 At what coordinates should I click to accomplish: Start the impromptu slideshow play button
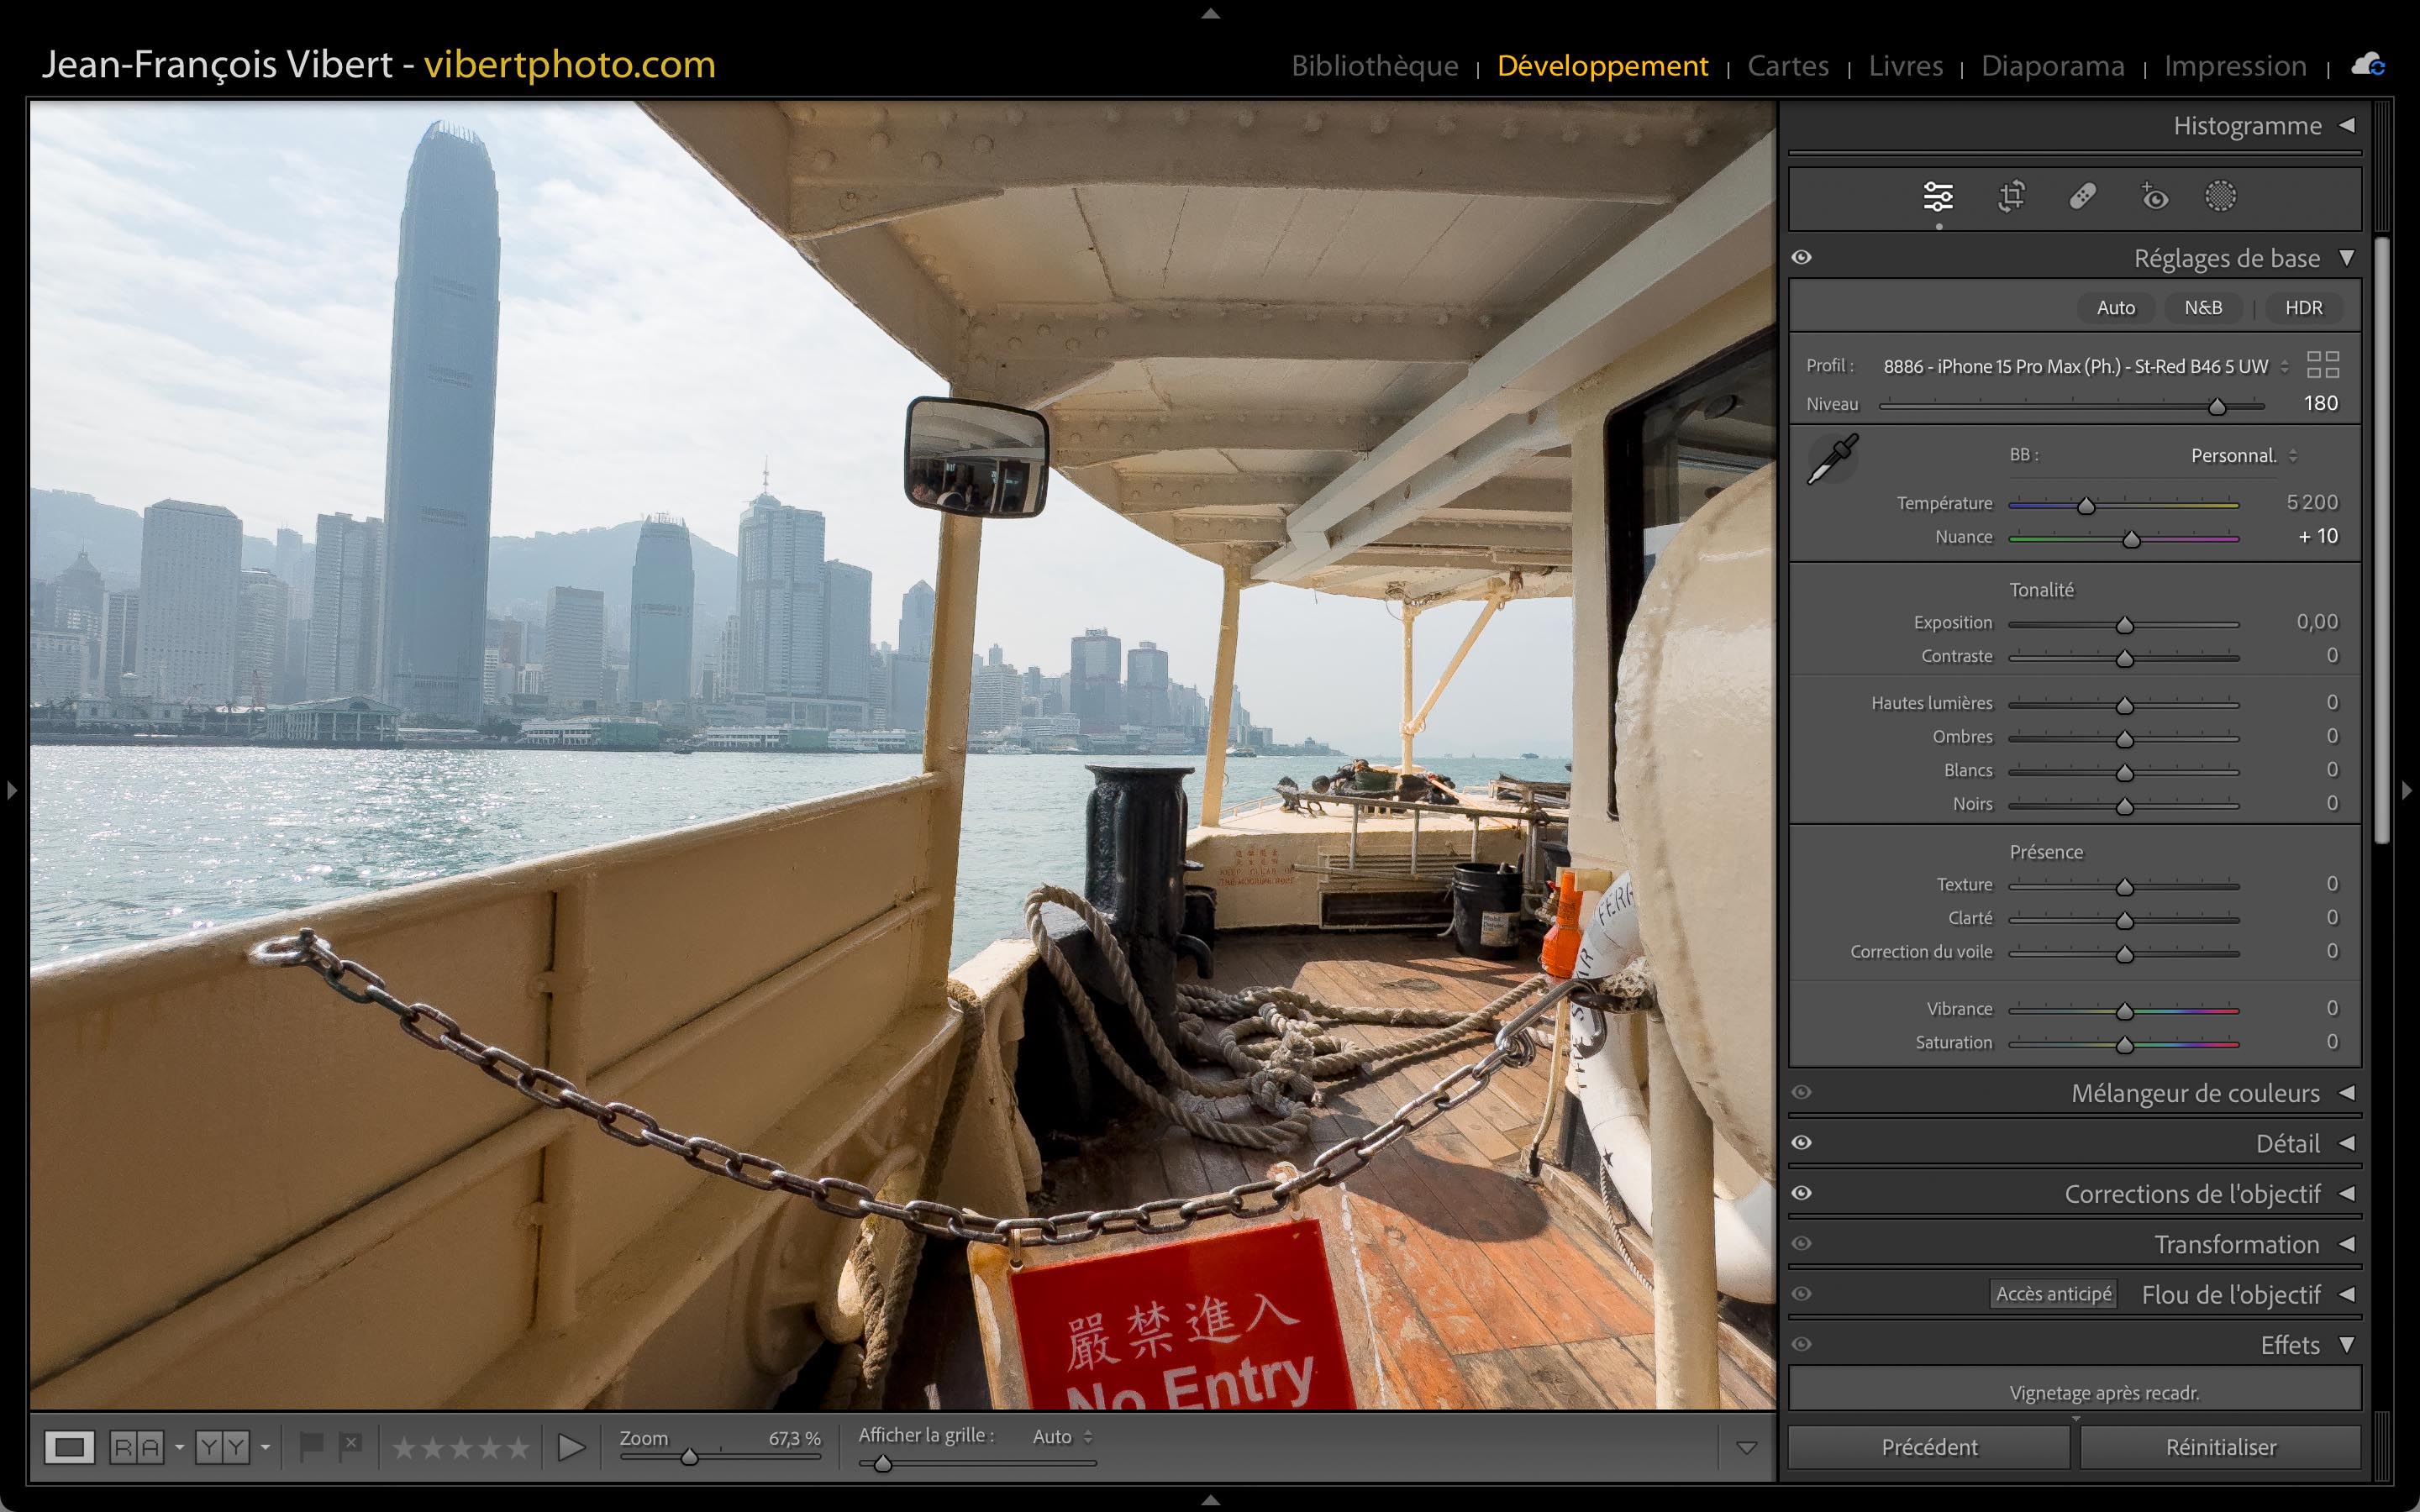coord(571,1447)
